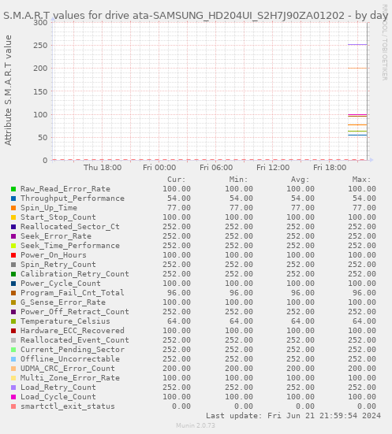The height and width of the screenshot is (434, 392).
Task: Click the Spin_Up_Time orange legend swatch
Action: click(x=13, y=208)
